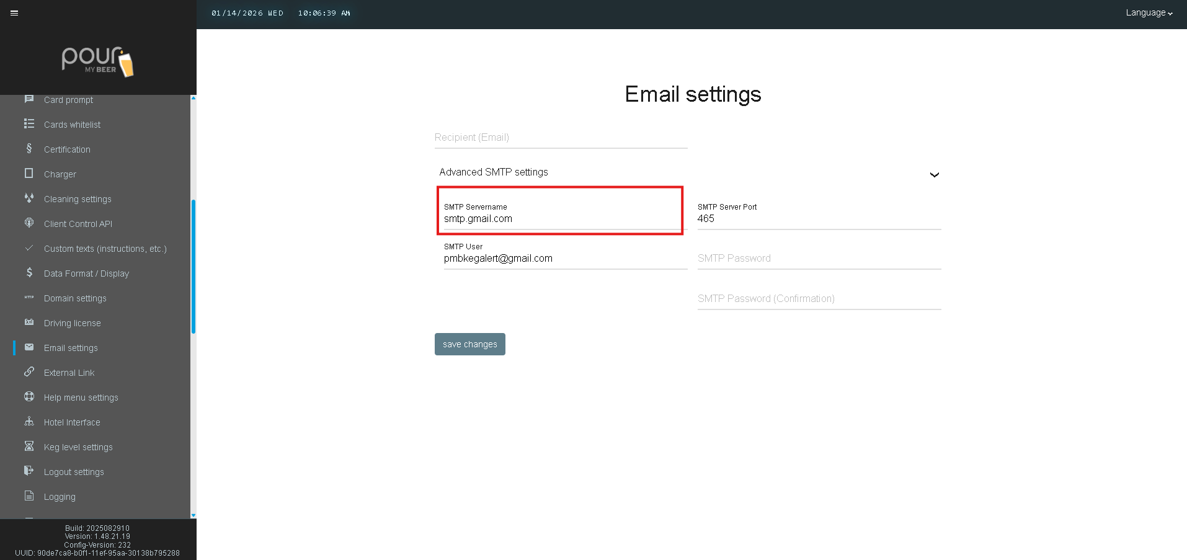This screenshot has width=1187, height=560.
Task: Open Hotel Interface menu entry
Action: pyautogui.click(x=72, y=422)
